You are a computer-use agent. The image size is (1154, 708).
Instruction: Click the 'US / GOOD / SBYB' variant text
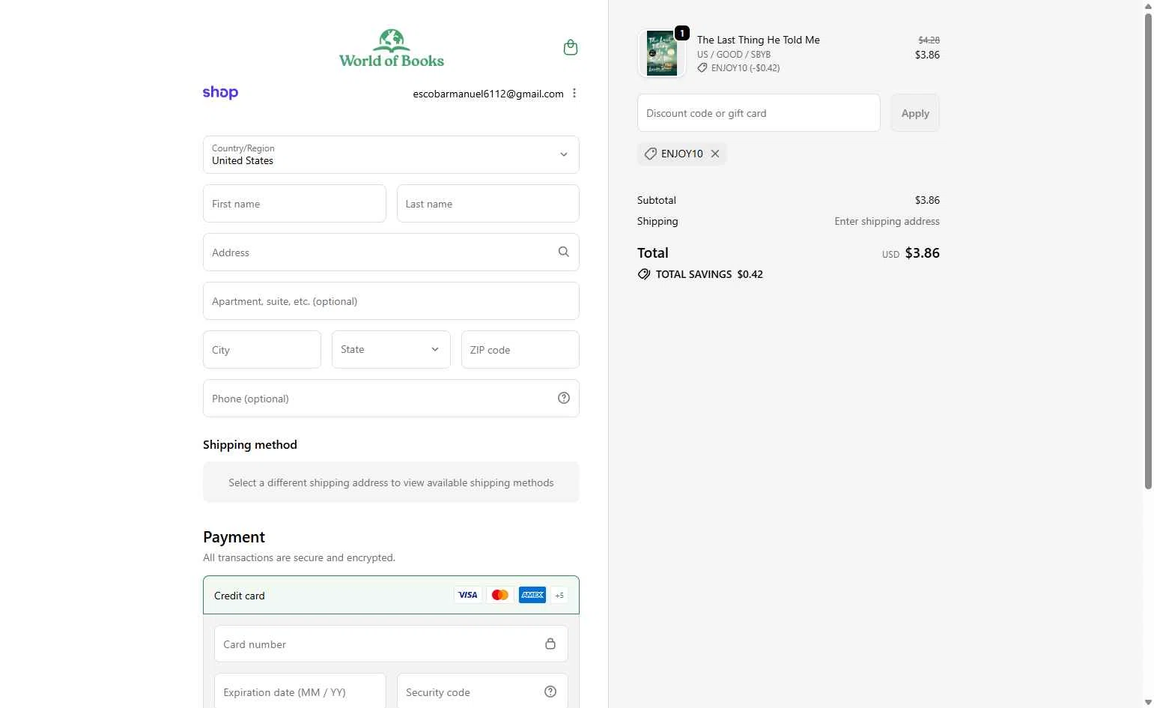[734, 55]
